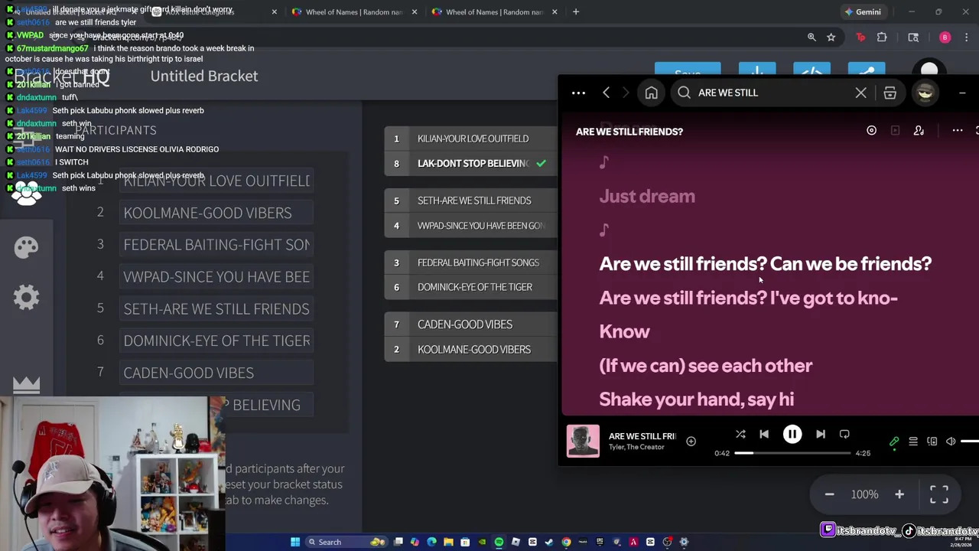Open Spotify profile avatar menu

coord(925,93)
